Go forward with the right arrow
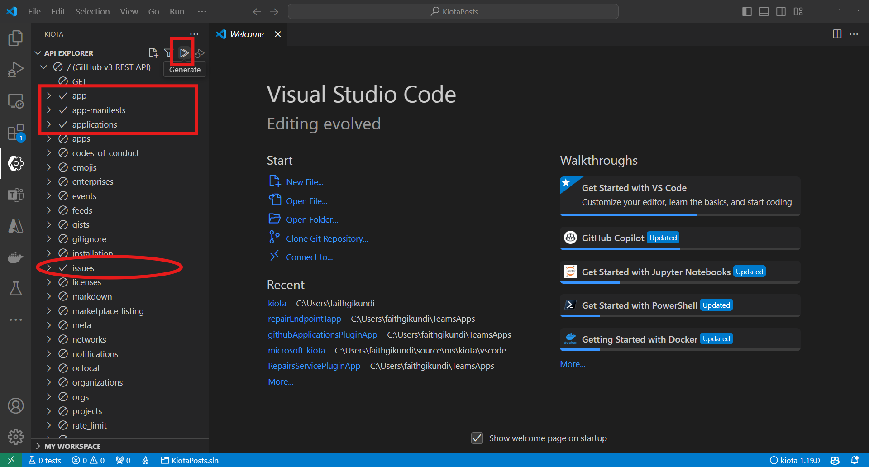869x467 pixels. 274,12
